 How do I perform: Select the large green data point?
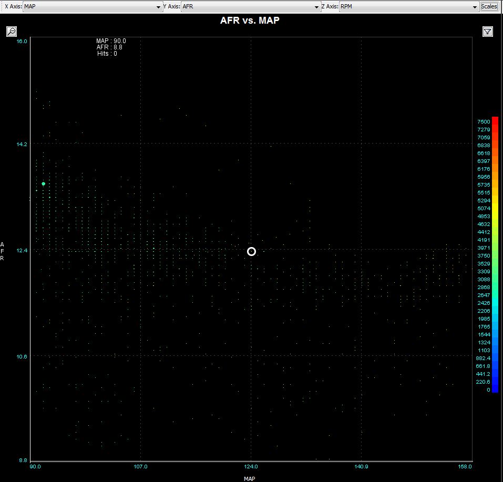(43, 184)
